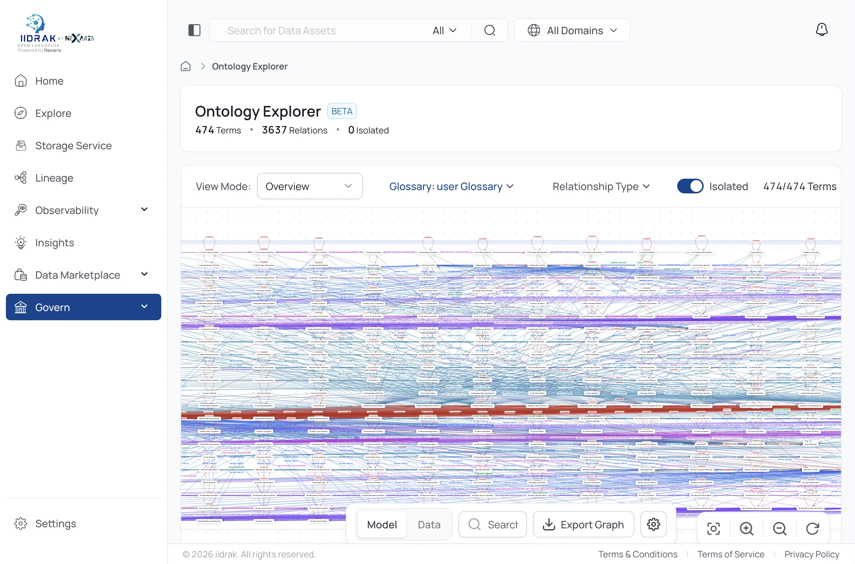Open Settings in sidebar
Viewport: 855px width, 564px height.
[x=84, y=524]
